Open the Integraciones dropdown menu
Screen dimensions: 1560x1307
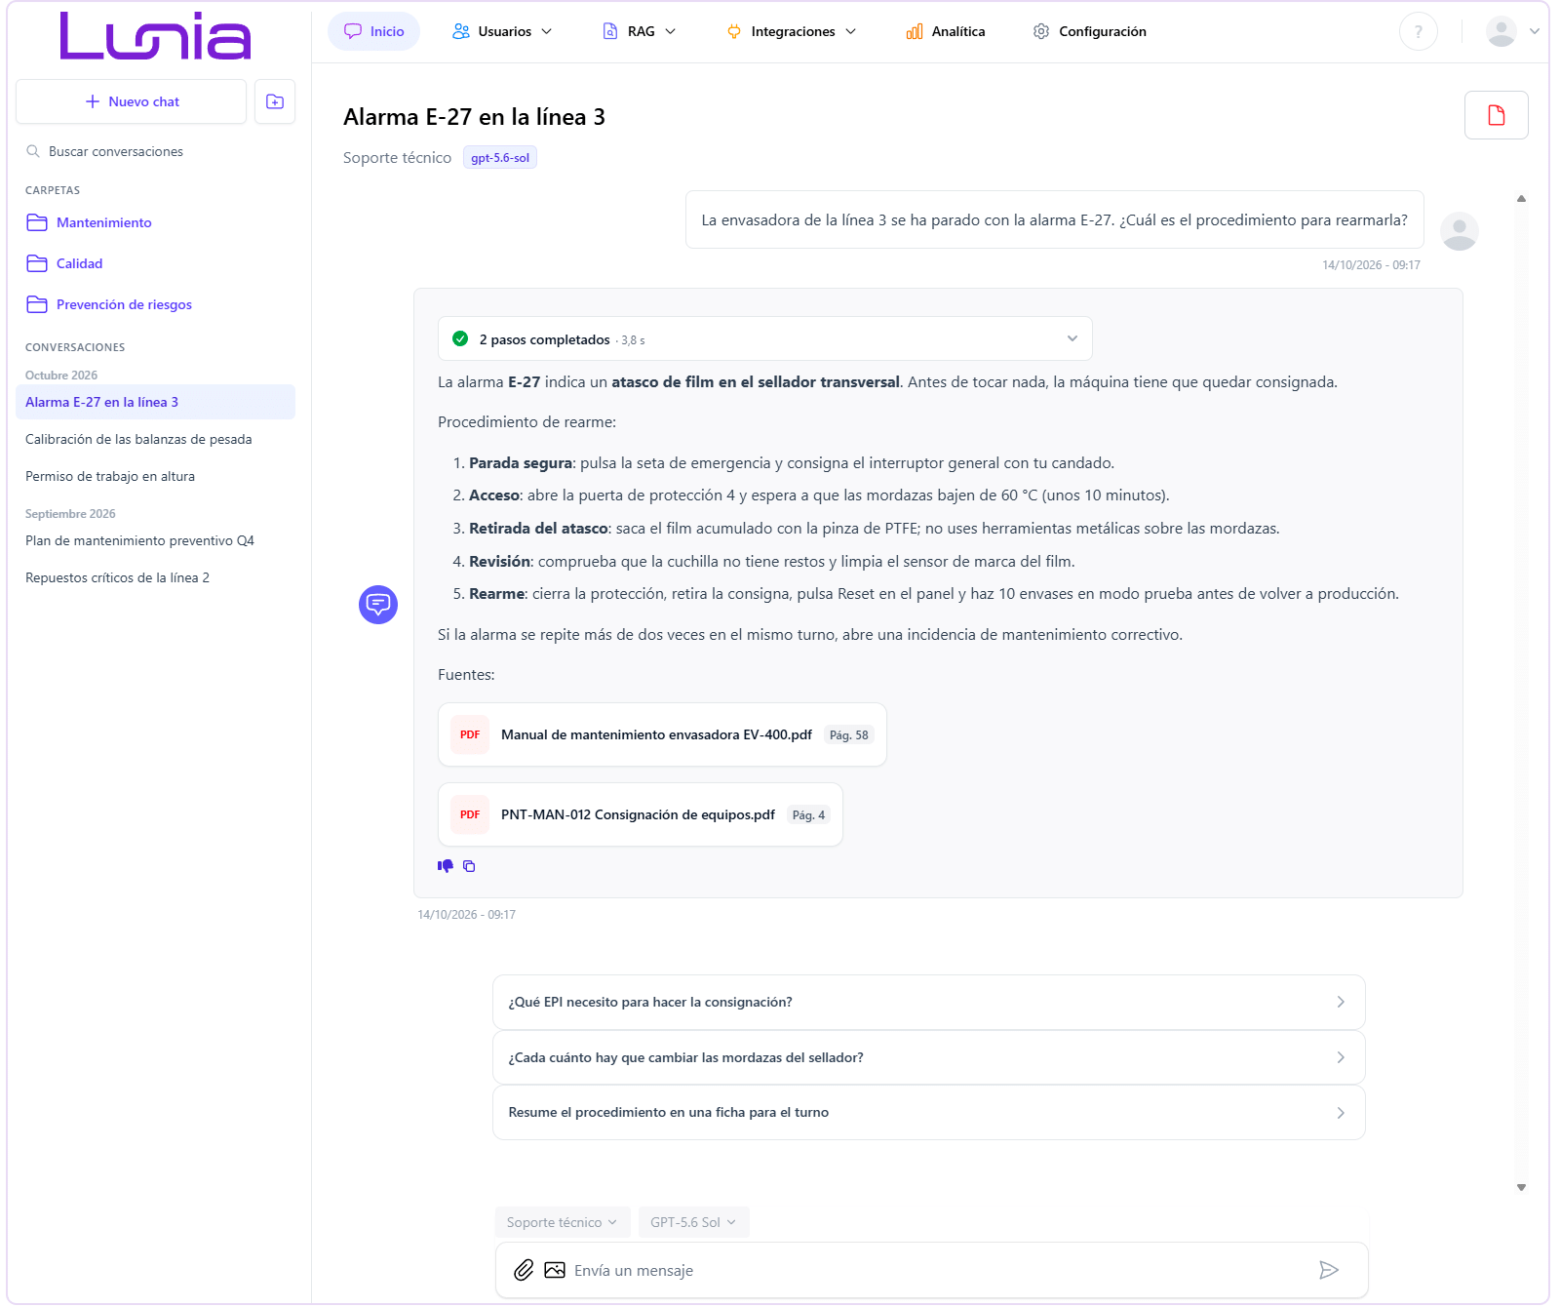click(792, 31)
